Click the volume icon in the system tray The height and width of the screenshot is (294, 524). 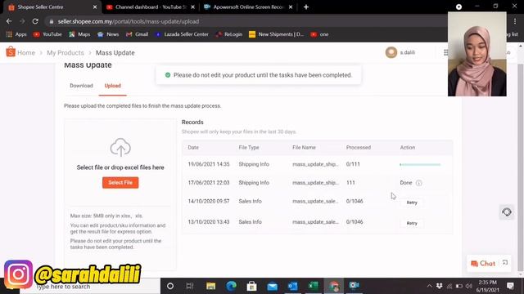tap(469, 286)
